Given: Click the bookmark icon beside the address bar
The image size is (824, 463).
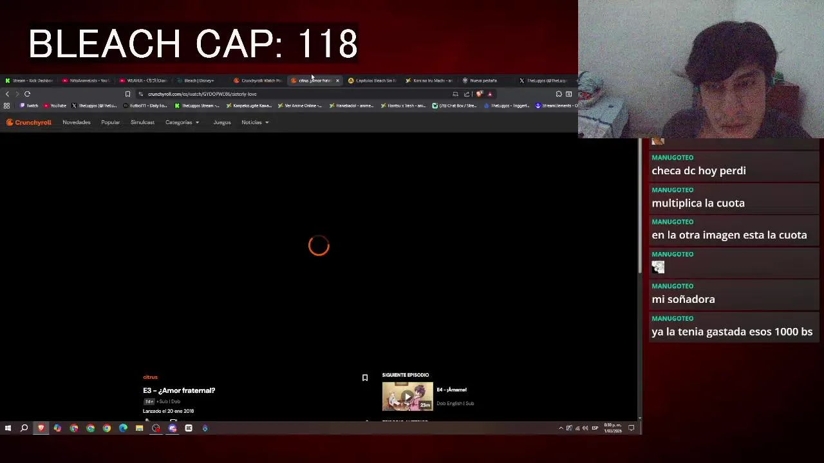Looking at the screenshot, I should point(127,94).
